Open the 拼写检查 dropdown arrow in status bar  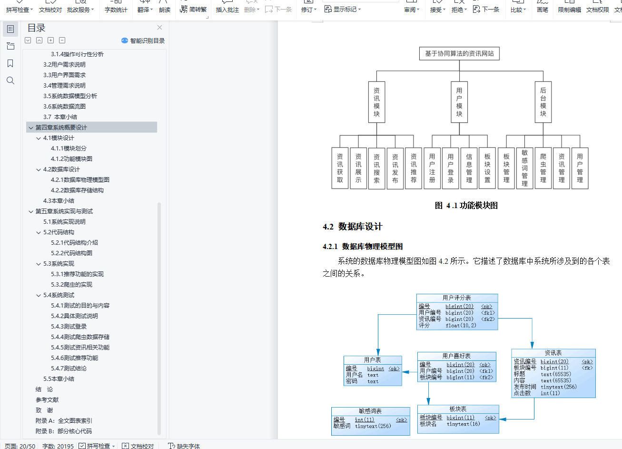114,447
